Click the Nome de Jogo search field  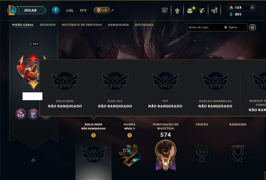click(x=205, y=27)
